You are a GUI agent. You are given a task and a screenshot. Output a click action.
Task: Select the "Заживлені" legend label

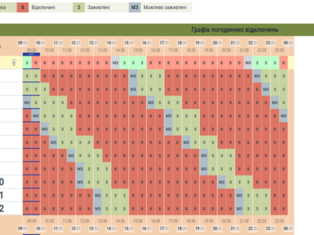point(99,8)
